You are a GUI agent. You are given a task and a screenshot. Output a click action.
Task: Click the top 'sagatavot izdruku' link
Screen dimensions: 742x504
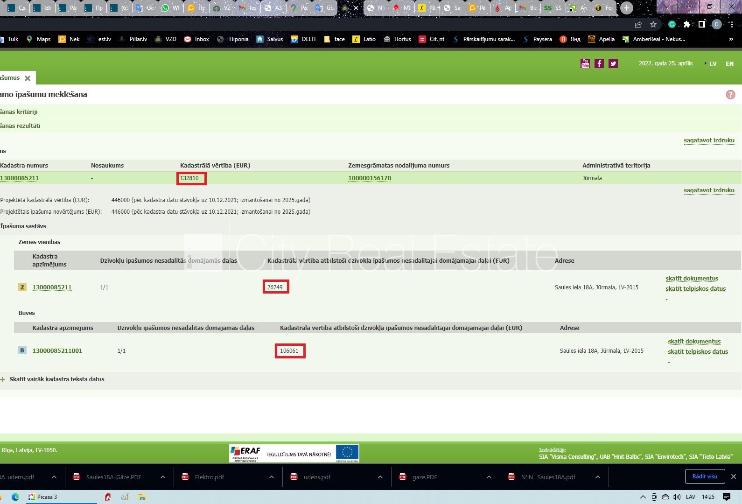click(709, 140)
